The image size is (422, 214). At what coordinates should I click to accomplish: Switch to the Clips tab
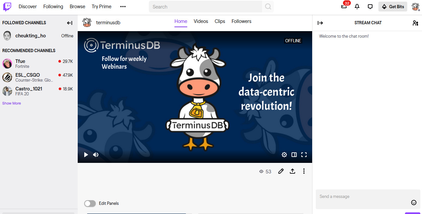point(220,21)
